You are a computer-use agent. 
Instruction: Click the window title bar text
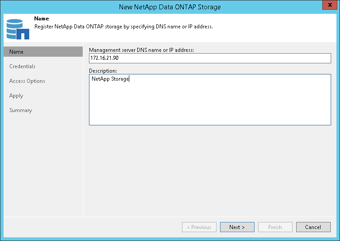[170, 7]
